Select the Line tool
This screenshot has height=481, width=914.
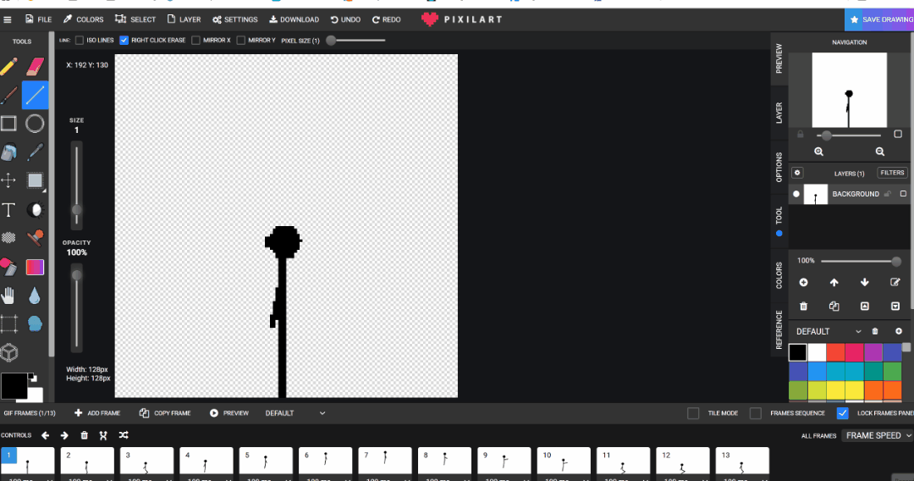[x=35, y=95]
